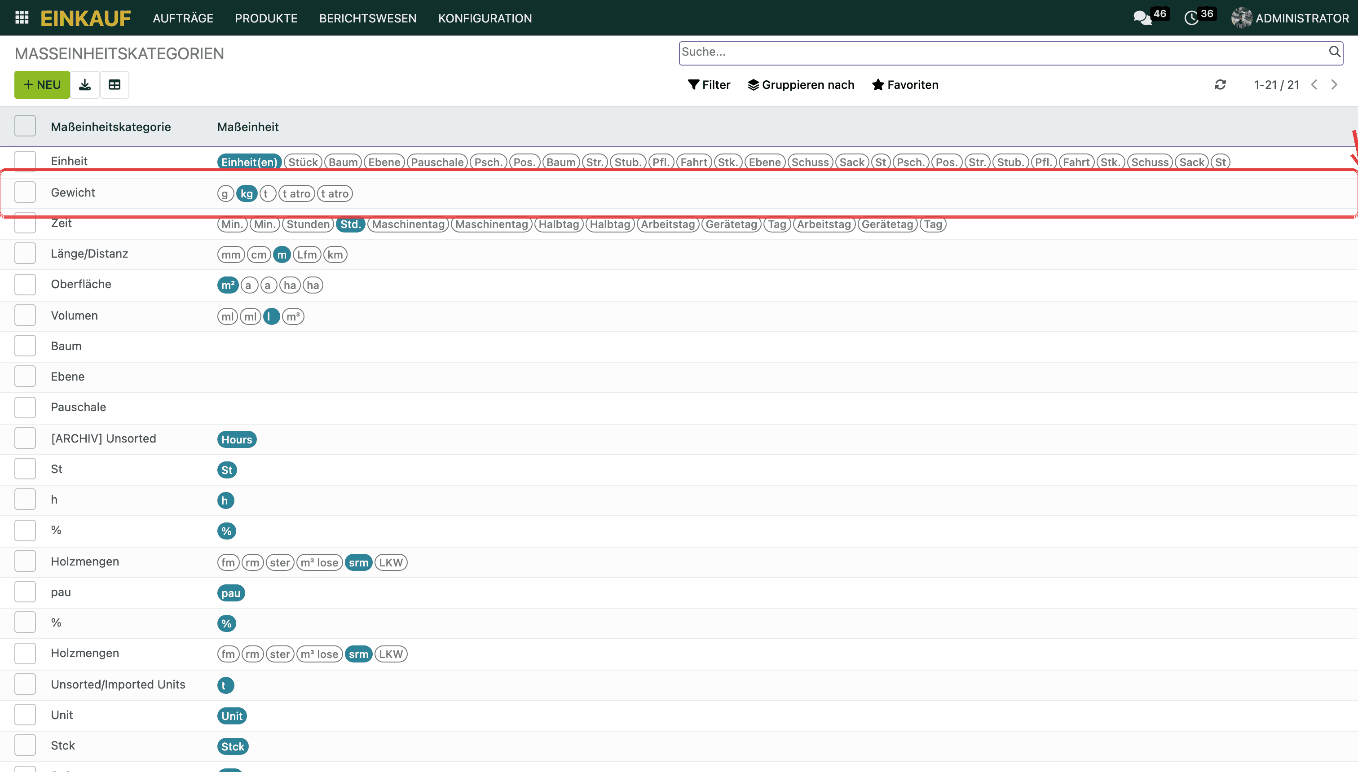Open the Ebene category row

(679, 377)
